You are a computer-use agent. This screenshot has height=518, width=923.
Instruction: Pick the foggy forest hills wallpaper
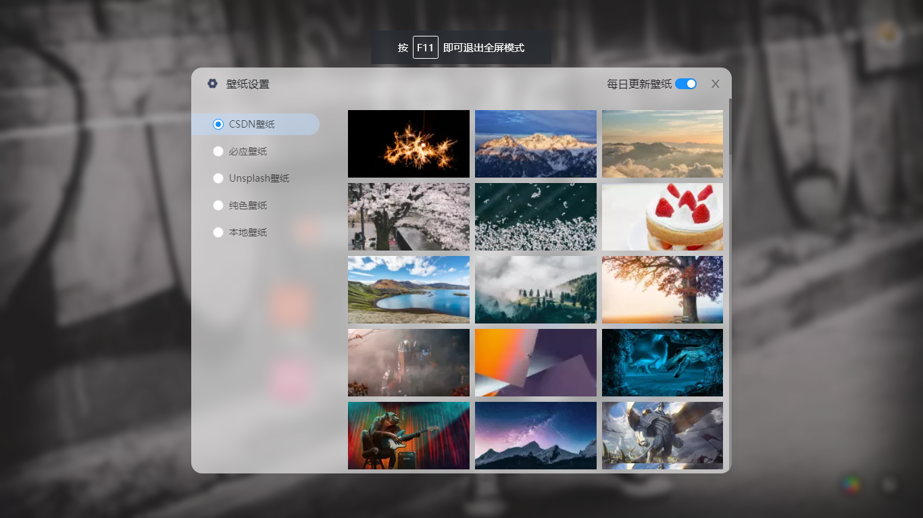[536, 290]
